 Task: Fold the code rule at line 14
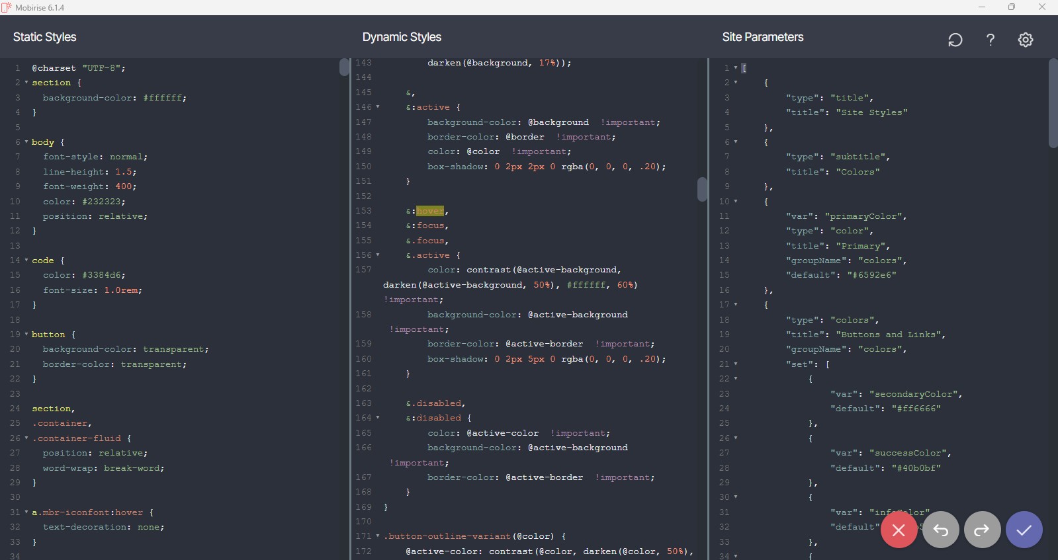point(26,260)
